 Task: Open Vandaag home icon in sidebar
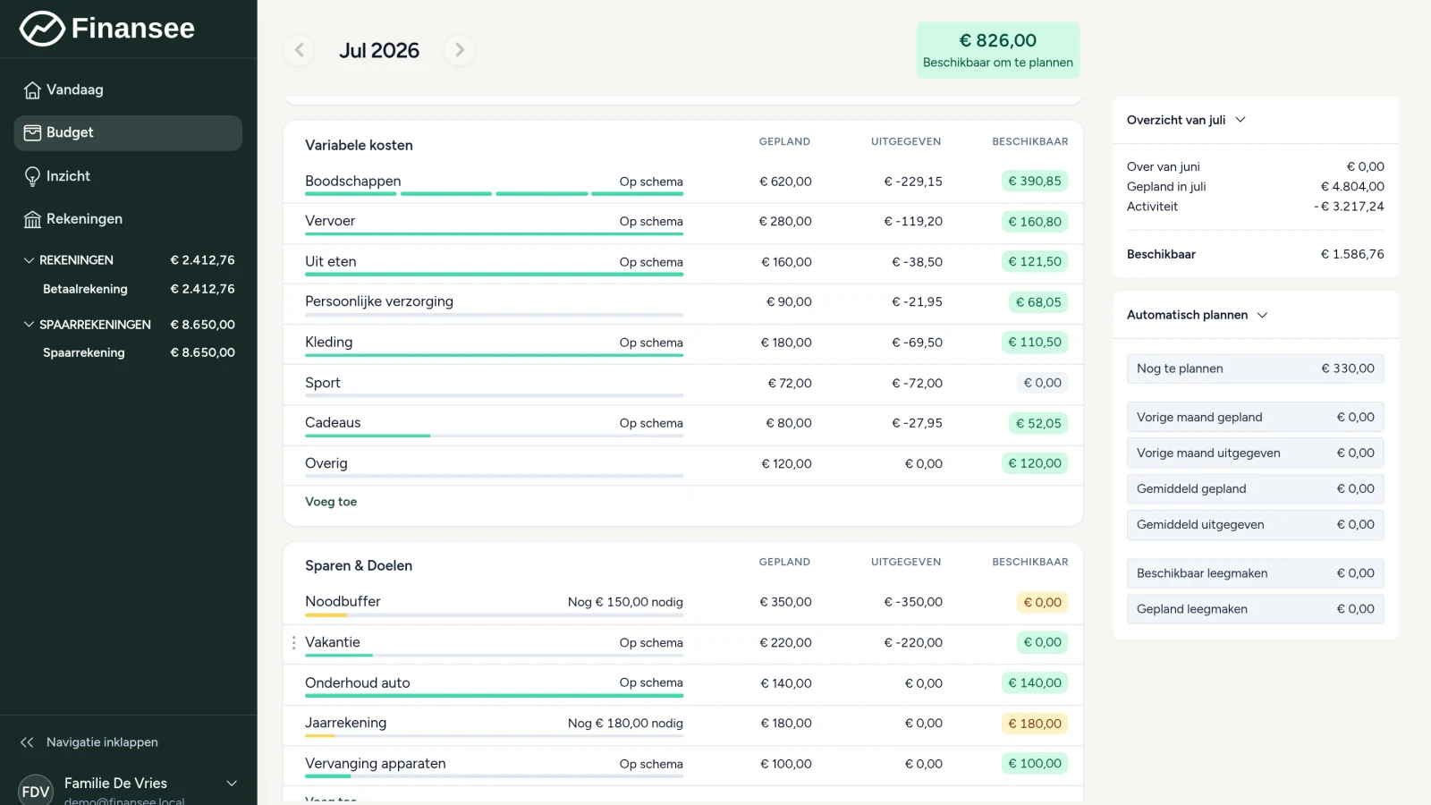(32, 90)
